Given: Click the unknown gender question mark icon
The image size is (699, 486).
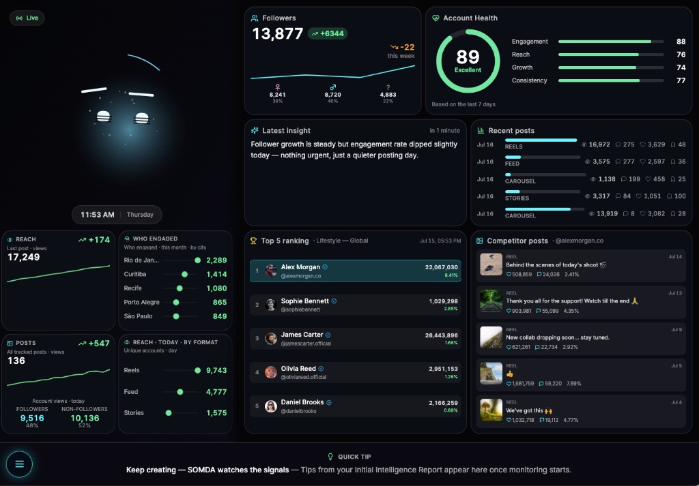Looking at the screenshot, I should coord(388,87).
